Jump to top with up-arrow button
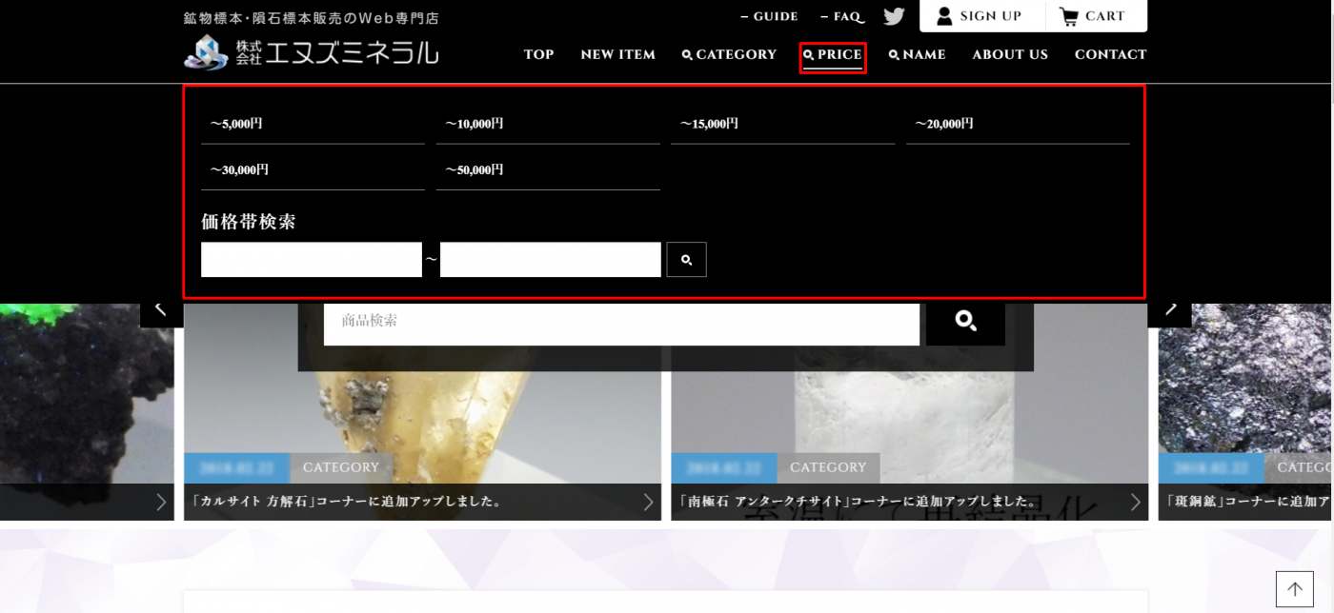 pos(1295,588)
